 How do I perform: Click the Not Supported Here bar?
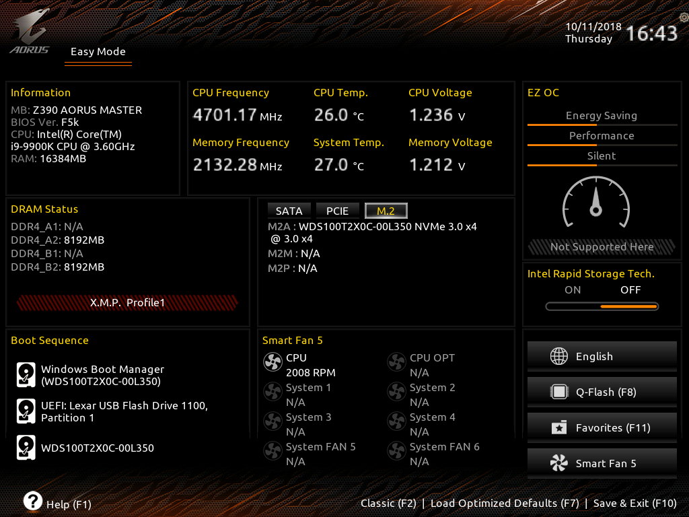coord(602,246)
